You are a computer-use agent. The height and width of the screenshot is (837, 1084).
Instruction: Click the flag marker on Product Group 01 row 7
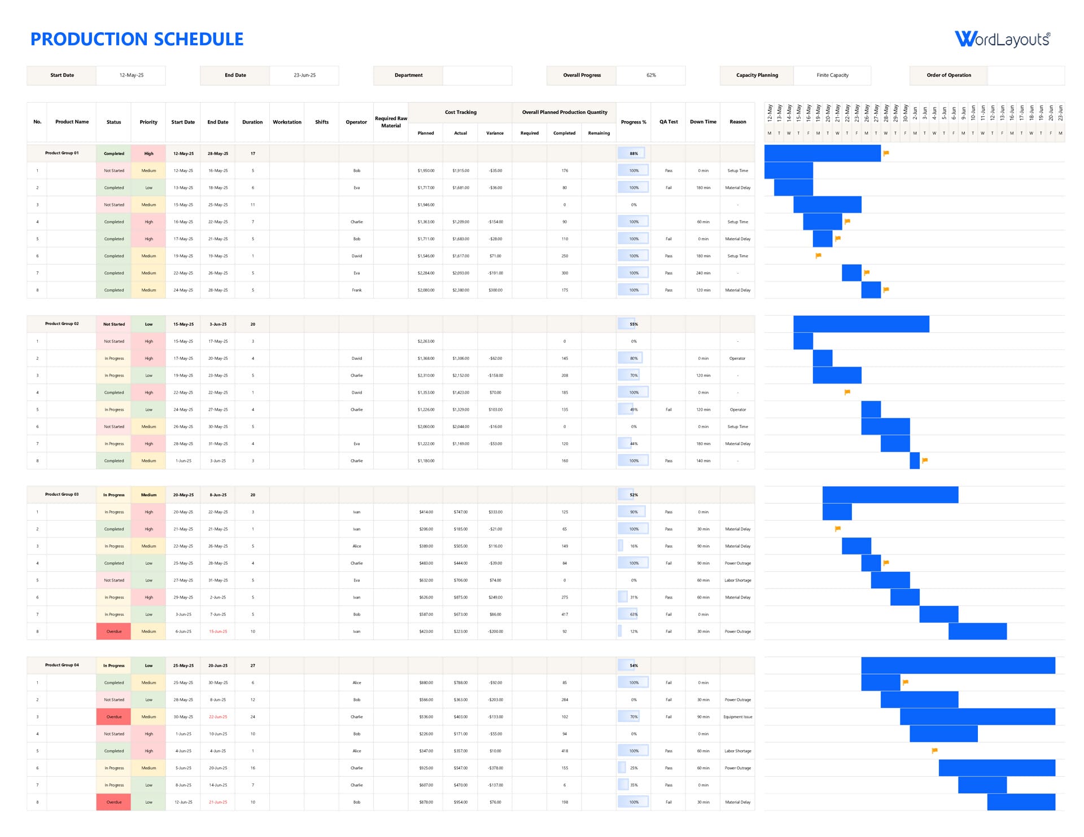coord(868,271)
